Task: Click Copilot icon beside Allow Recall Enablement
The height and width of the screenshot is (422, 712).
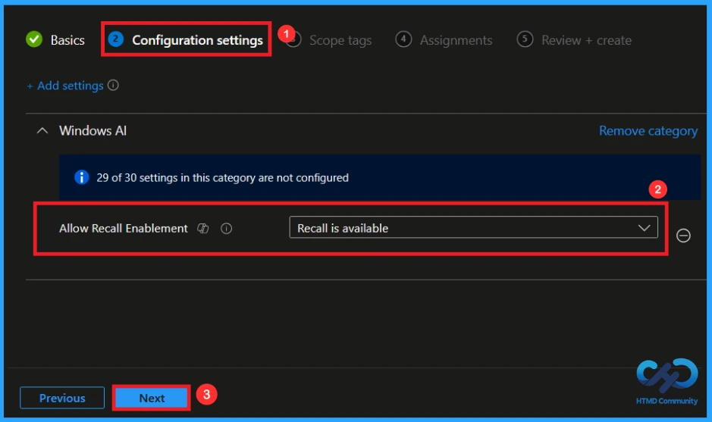Action: tap(203, 228)
